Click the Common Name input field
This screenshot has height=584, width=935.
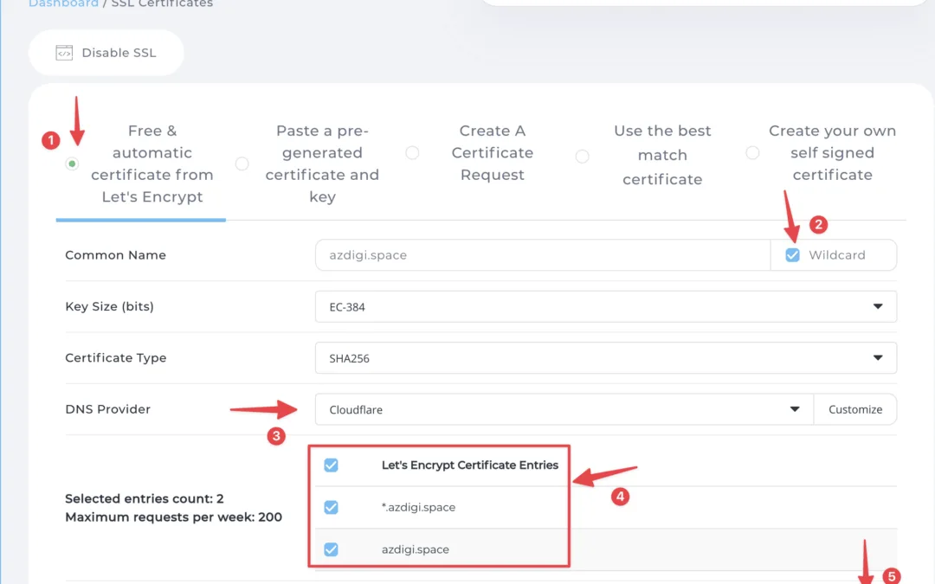[543, 255]
